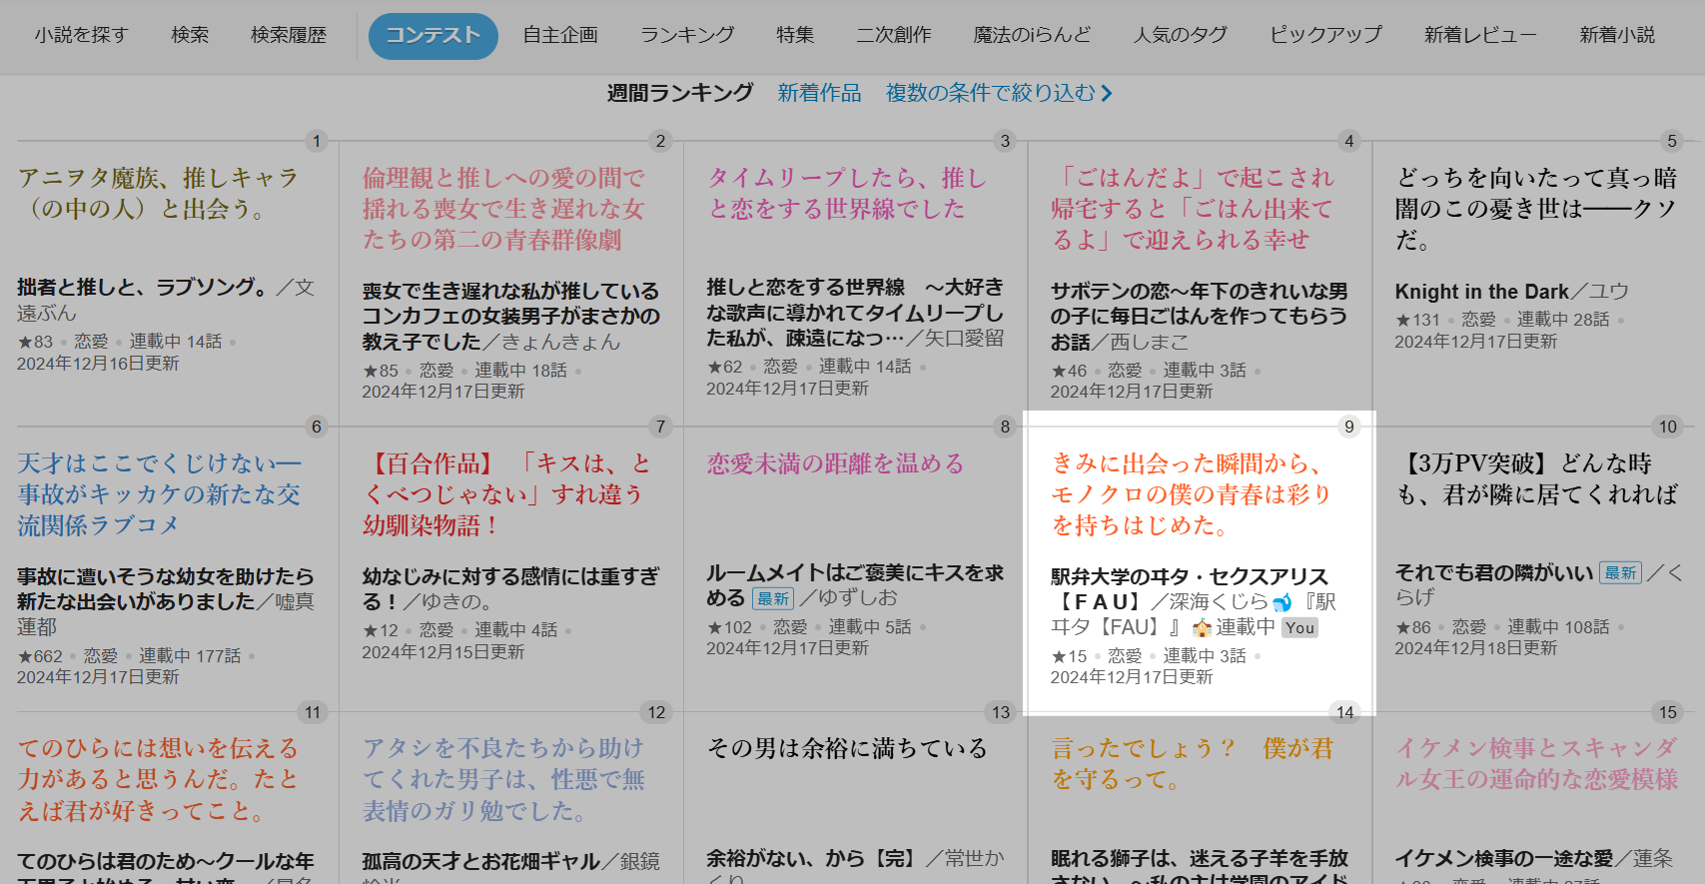Open the novel 拙者と推しと、ラブソング。
The width and height of the screenshot is (1705, 884).
(141, 288)
